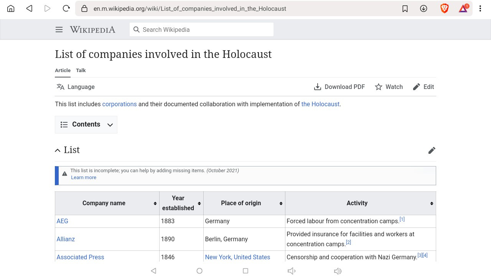Switch to the Talk tab
The width and height of the screenshot is (491, 280).
pyautogui.click(x=81, y=70)
